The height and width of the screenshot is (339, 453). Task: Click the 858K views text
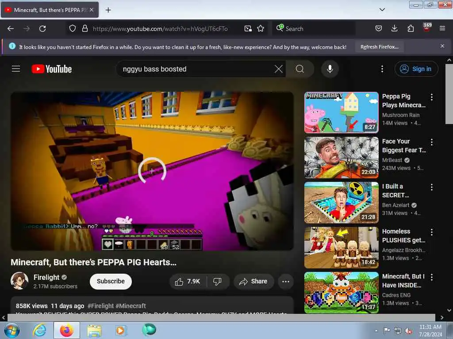tap(31, 306)
